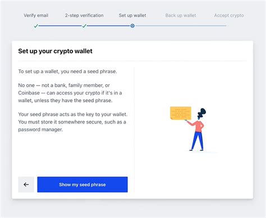Click the person figure in the illustration
Screen dimensions: 266x218
coord(196,130)
